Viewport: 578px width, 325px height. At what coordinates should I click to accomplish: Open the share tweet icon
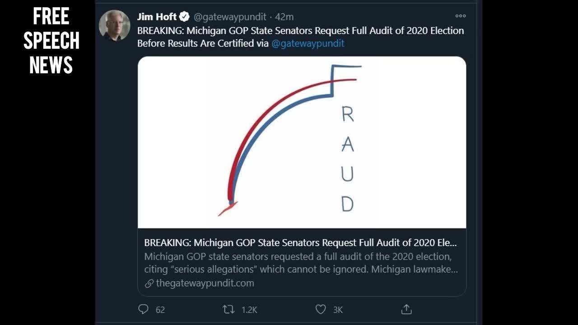406,309
